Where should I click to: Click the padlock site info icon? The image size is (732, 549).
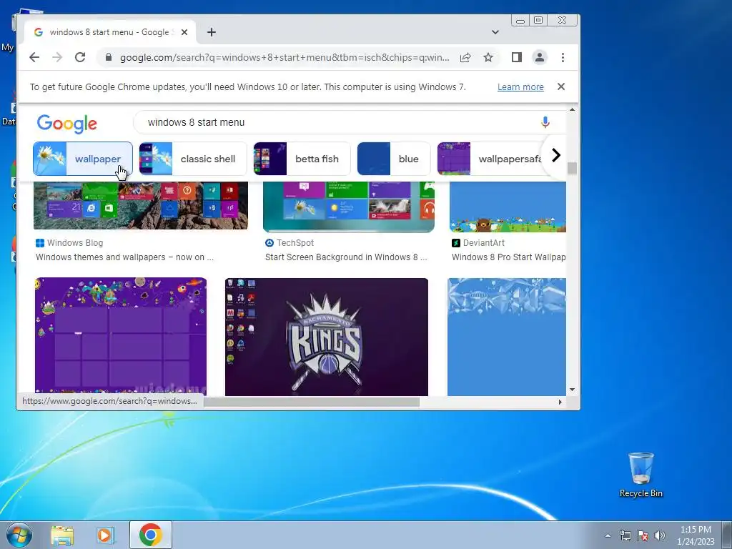pos(109,57)
